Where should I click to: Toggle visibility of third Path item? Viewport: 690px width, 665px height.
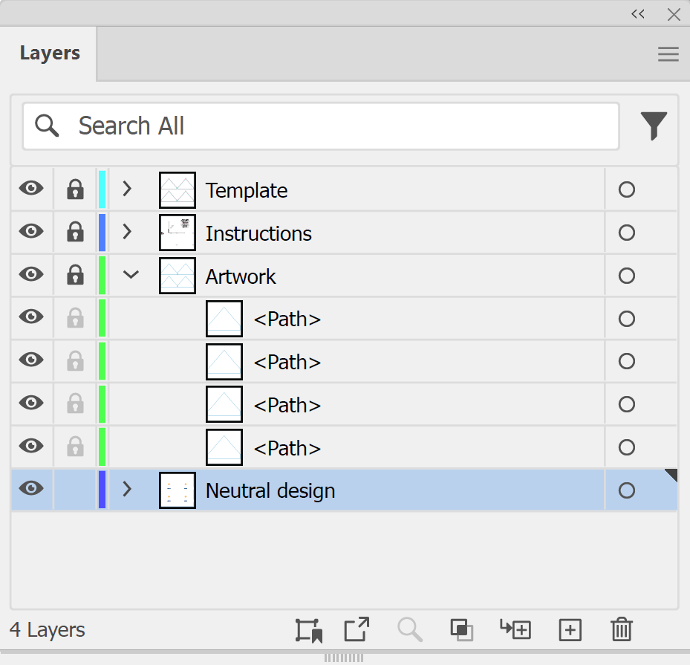click(31, 403)
